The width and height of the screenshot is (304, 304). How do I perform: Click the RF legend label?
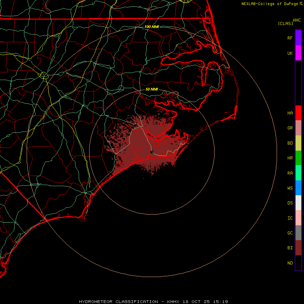pyautogui.click(x=290, y=38)
